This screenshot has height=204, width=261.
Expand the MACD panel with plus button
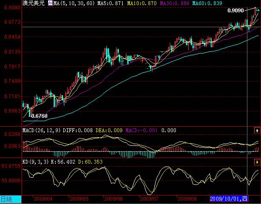click(257, 130)
